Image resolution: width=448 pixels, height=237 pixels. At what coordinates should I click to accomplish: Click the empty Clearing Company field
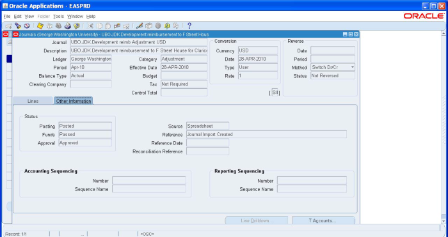click(x=91, y=84)
